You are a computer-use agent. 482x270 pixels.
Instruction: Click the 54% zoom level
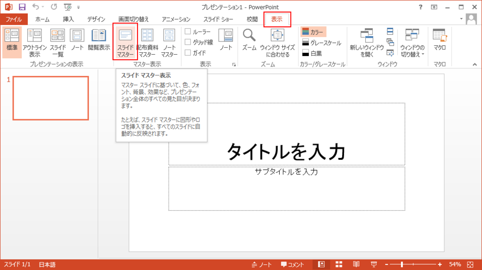click(455, 264)
